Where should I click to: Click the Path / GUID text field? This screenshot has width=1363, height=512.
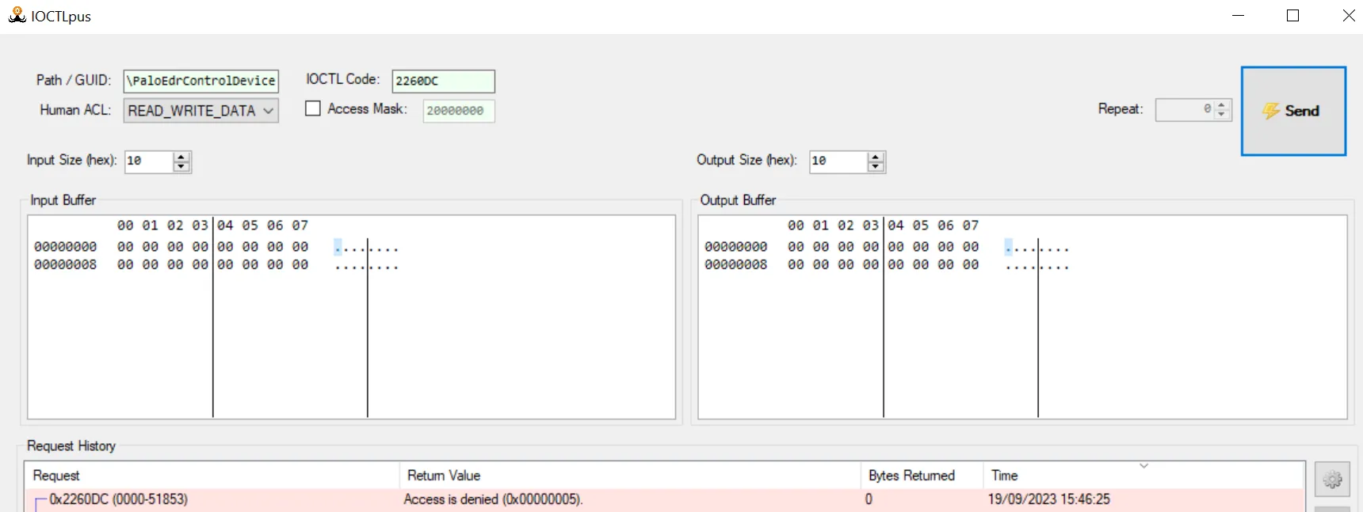coord(201,81)
